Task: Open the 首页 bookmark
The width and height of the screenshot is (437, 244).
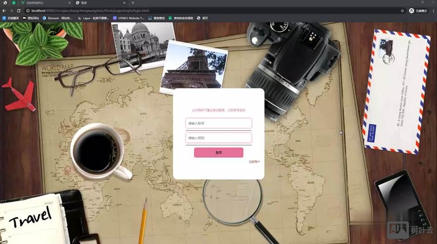Action: tap(202, 18)
